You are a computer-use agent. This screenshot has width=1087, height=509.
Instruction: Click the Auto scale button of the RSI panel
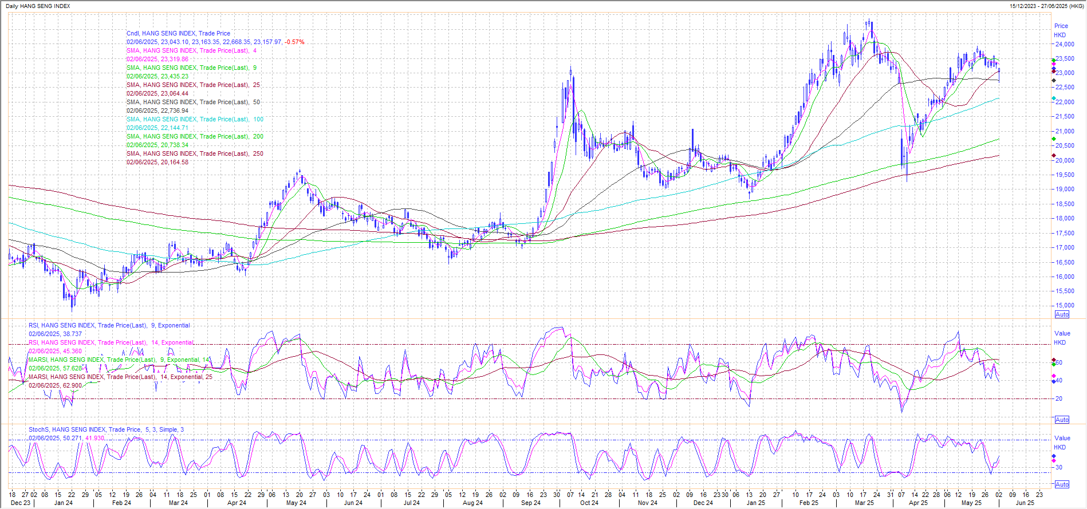tap(1062, 420)
